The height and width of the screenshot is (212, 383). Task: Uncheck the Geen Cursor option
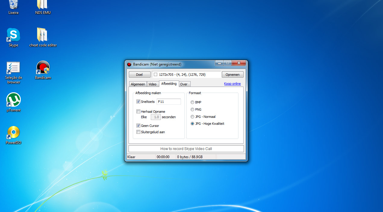139,126
